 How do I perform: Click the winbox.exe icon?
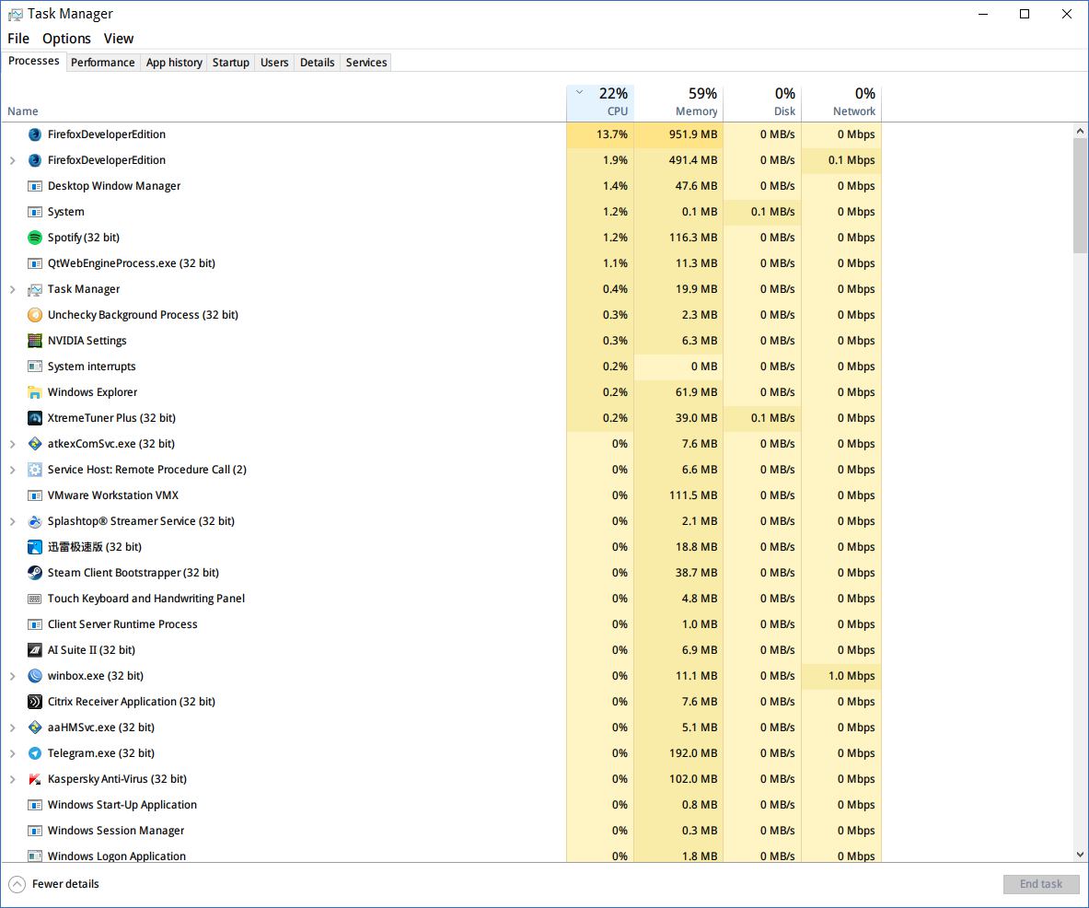coord(35,676)
